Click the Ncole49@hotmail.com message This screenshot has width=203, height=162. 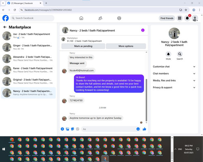[82, 70]
